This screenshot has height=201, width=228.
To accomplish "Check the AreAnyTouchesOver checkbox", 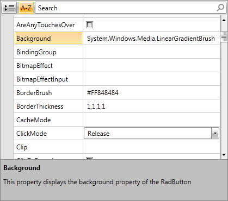I will click(x=89, y=24).
